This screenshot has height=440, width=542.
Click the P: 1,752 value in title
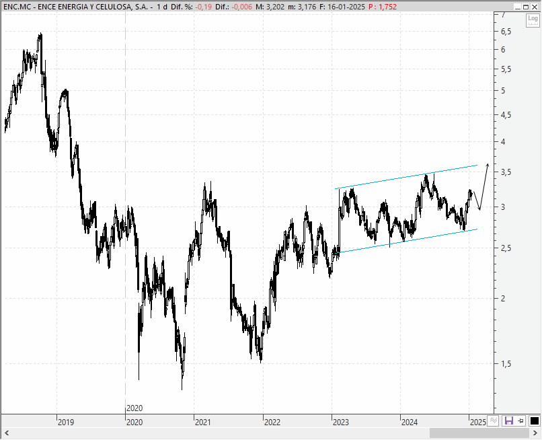(x=383, y=7)
